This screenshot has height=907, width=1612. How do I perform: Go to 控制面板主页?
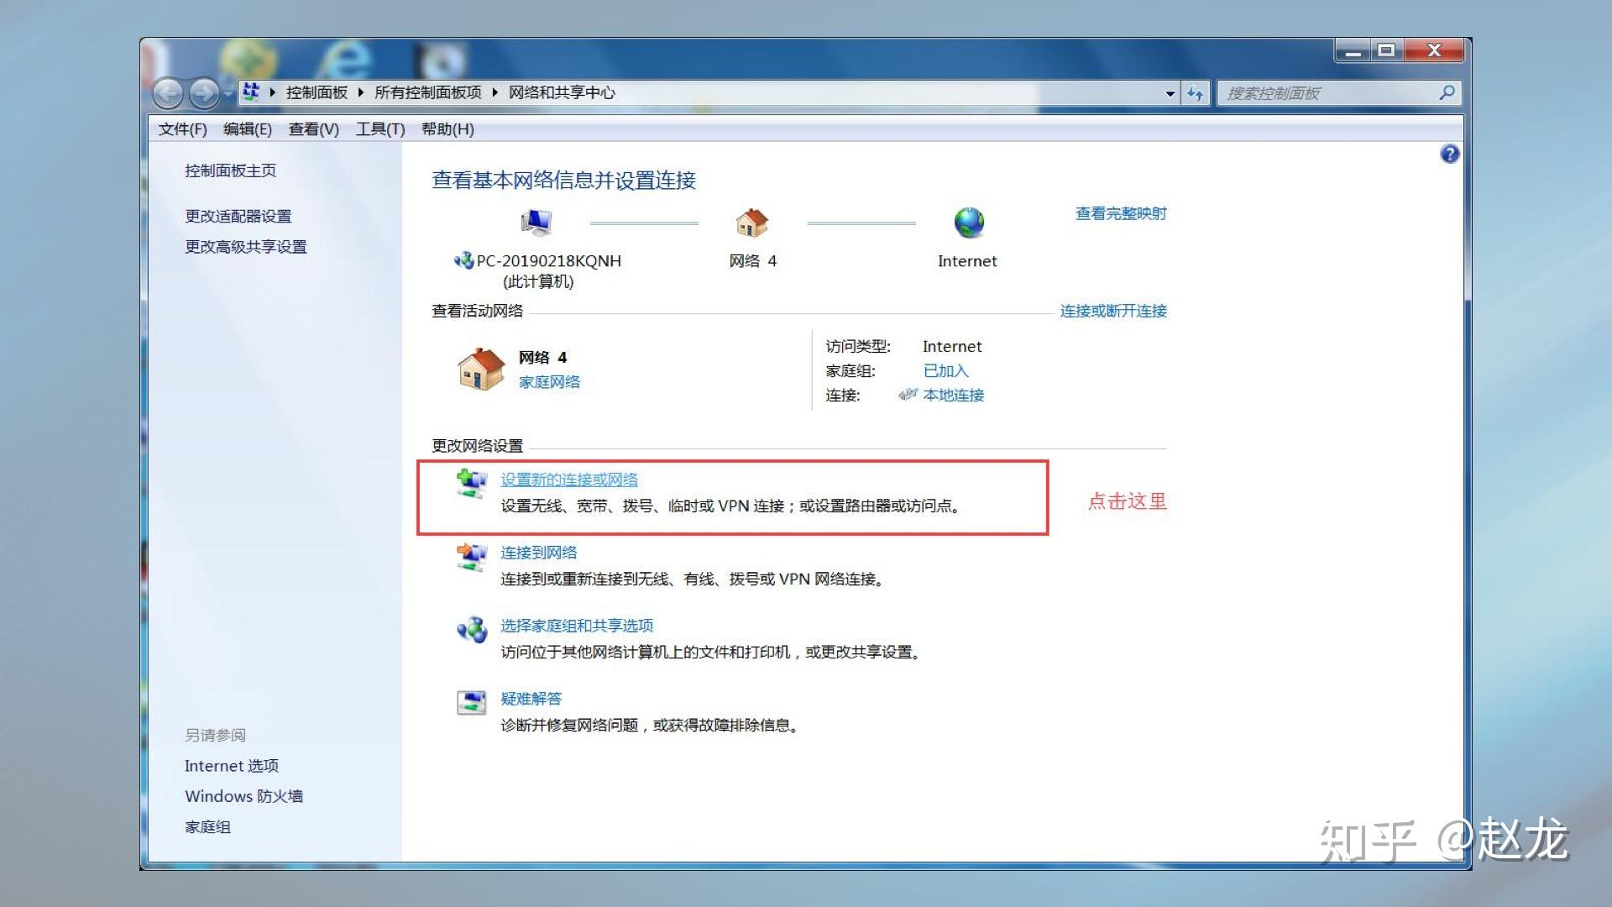(x=230, y=170)
